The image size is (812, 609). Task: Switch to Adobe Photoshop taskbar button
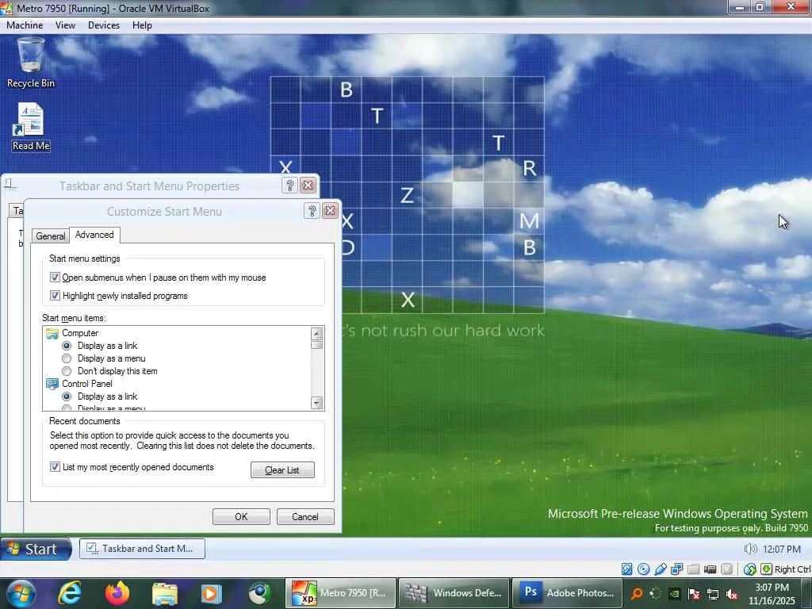tap(566, 593)
